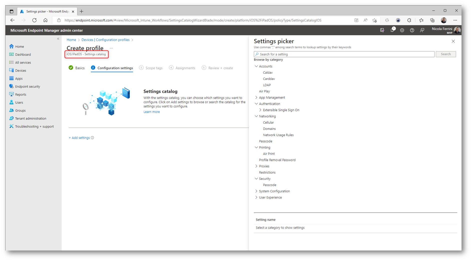The image size is (472, 261).
Task: Open the directory and subscription filter icon
Action: coord(382,30)
